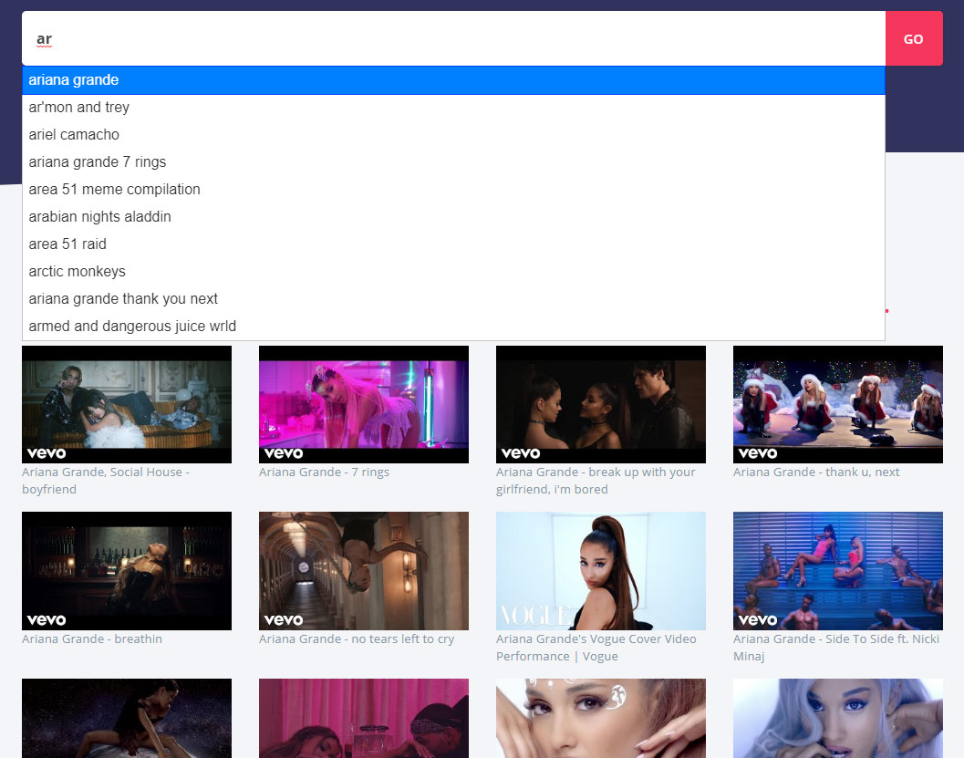The image size is (964, 758).
Task: Open 'thank u, next' Santa outfit thumbnail
Action: (838, 404)
